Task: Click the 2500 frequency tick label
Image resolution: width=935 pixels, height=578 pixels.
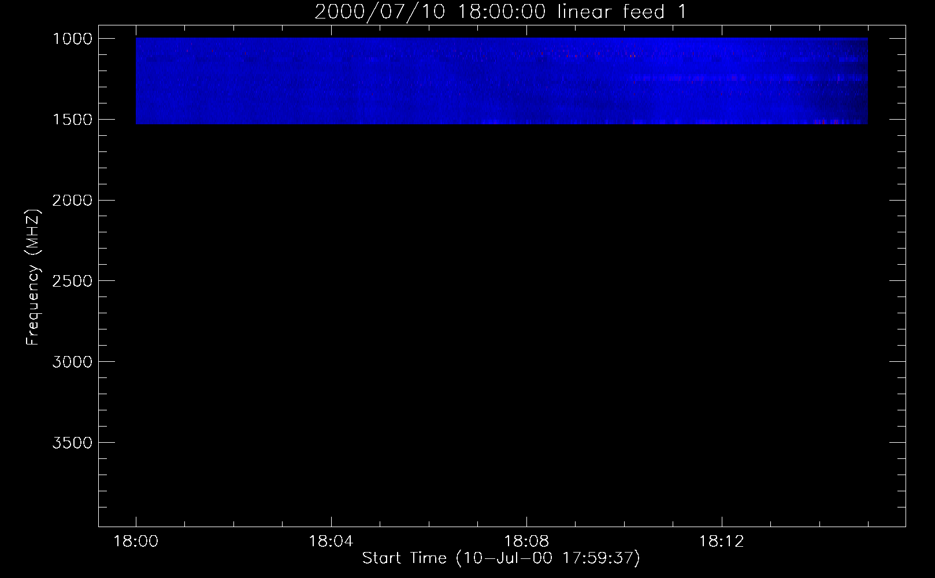Action: pyautogui.click(x=72, y=281)
